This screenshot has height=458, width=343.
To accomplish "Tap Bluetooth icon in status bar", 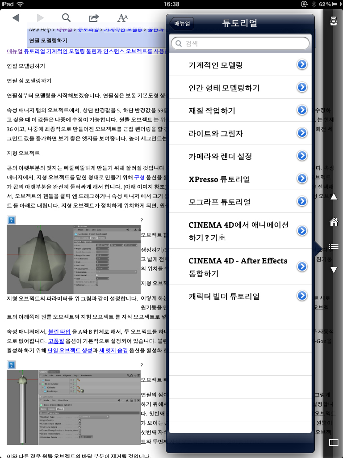I will tap(314, 4).
